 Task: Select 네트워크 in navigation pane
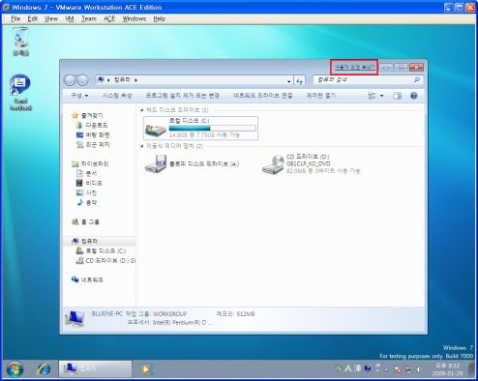[87, 279]
